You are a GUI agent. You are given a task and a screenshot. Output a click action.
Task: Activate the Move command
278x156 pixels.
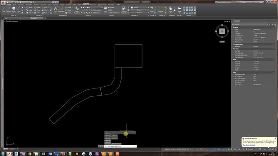tap(29, 8)
